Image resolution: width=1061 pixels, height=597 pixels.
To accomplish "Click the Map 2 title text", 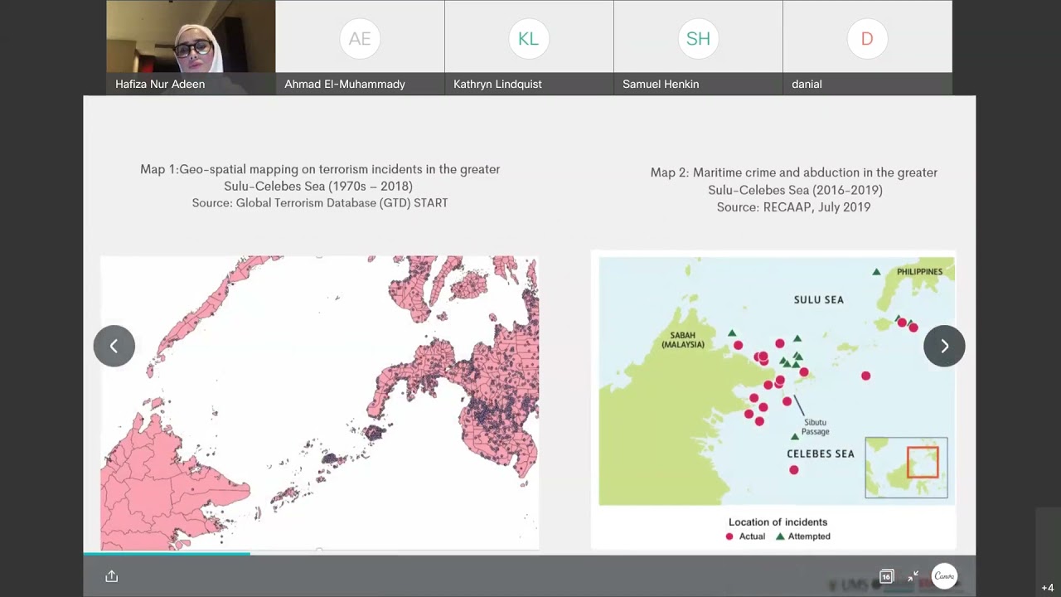I will coord(794,181).
